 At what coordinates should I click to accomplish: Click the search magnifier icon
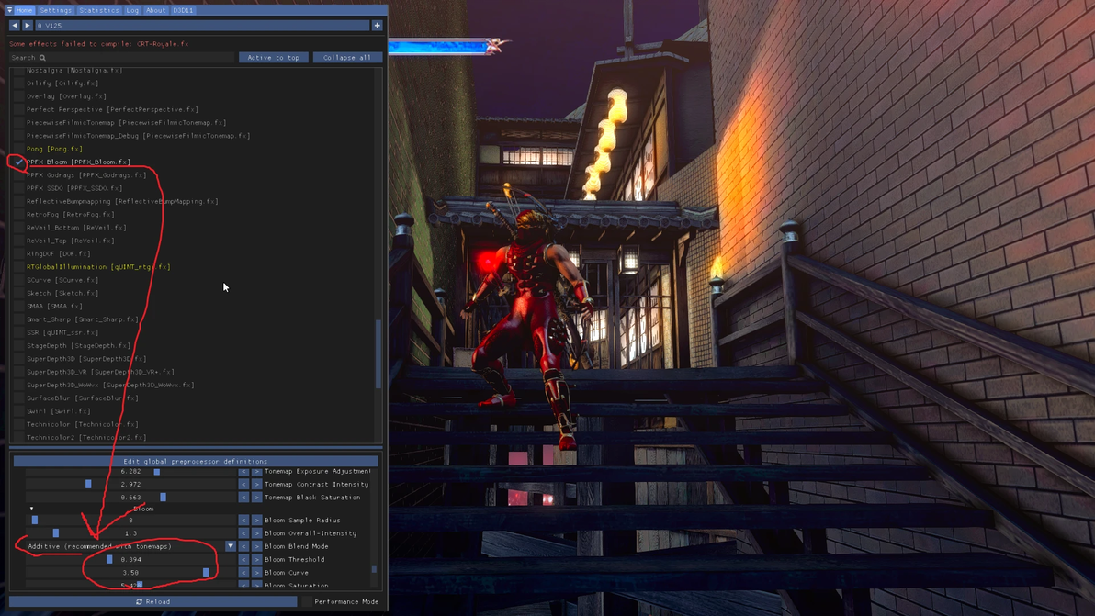[42, 58]
